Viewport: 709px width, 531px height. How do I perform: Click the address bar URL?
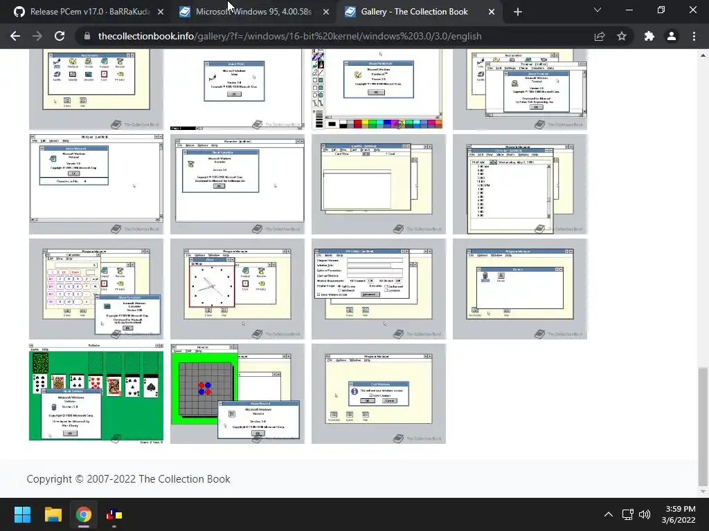pos(289,36)
